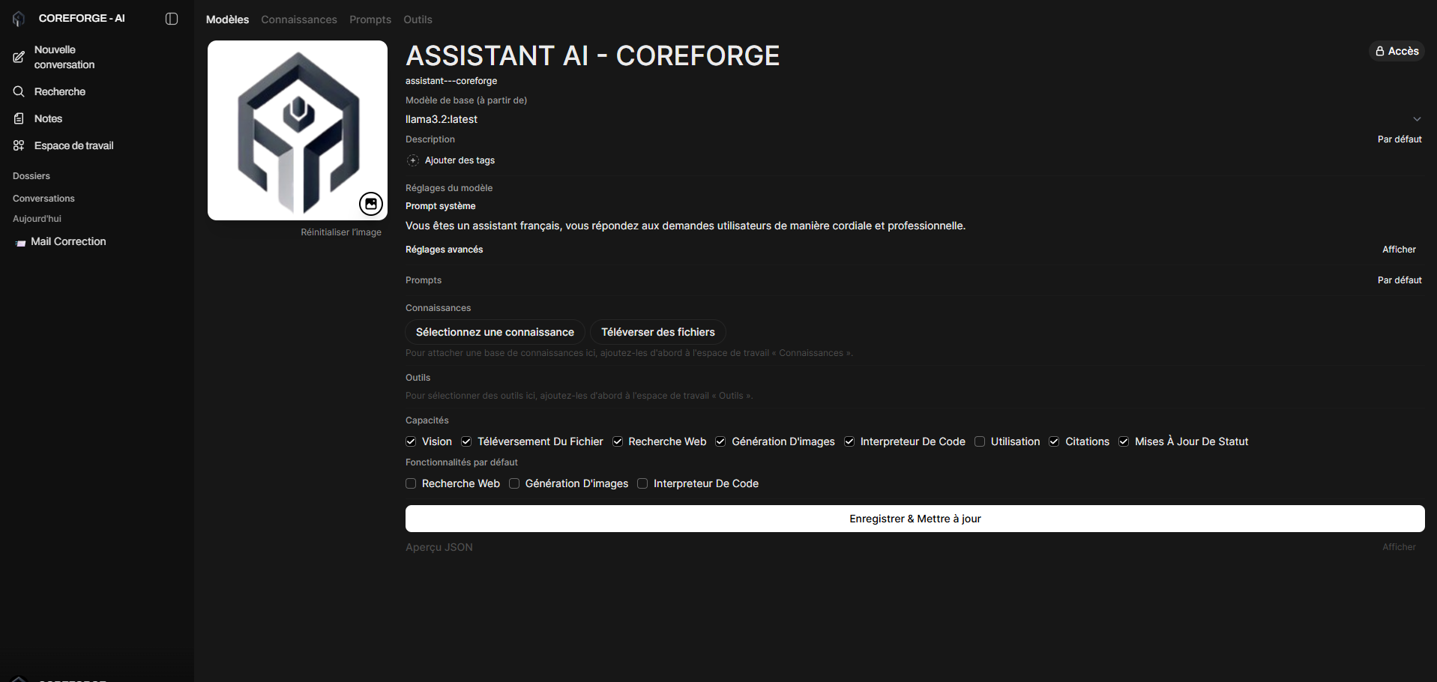The image size is (1437, 682).
Task: Click Enregistrer & Mettre à jour
Action: click(x=915, y=519)
